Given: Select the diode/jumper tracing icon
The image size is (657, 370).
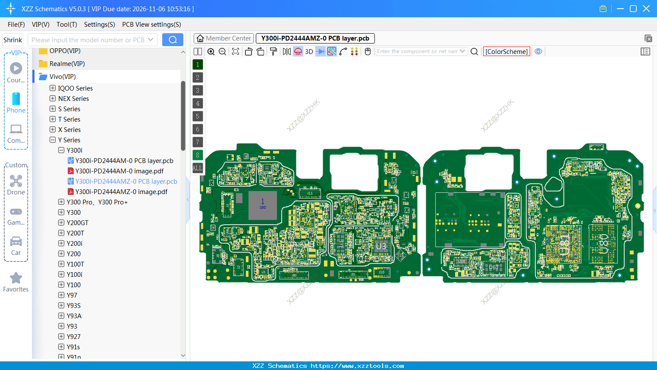Looking at the screenshot, I should (x=320, y=51).
